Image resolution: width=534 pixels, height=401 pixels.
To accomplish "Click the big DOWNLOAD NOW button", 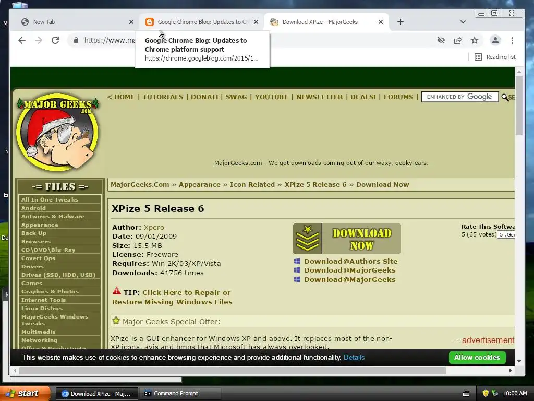I will point(347,239).
